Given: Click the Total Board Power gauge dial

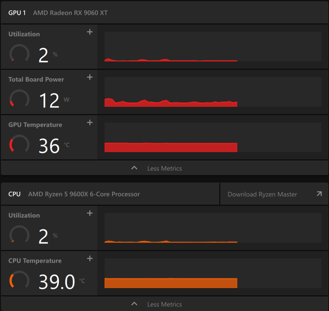Looking at the screenshot, I should pos(19,99).
